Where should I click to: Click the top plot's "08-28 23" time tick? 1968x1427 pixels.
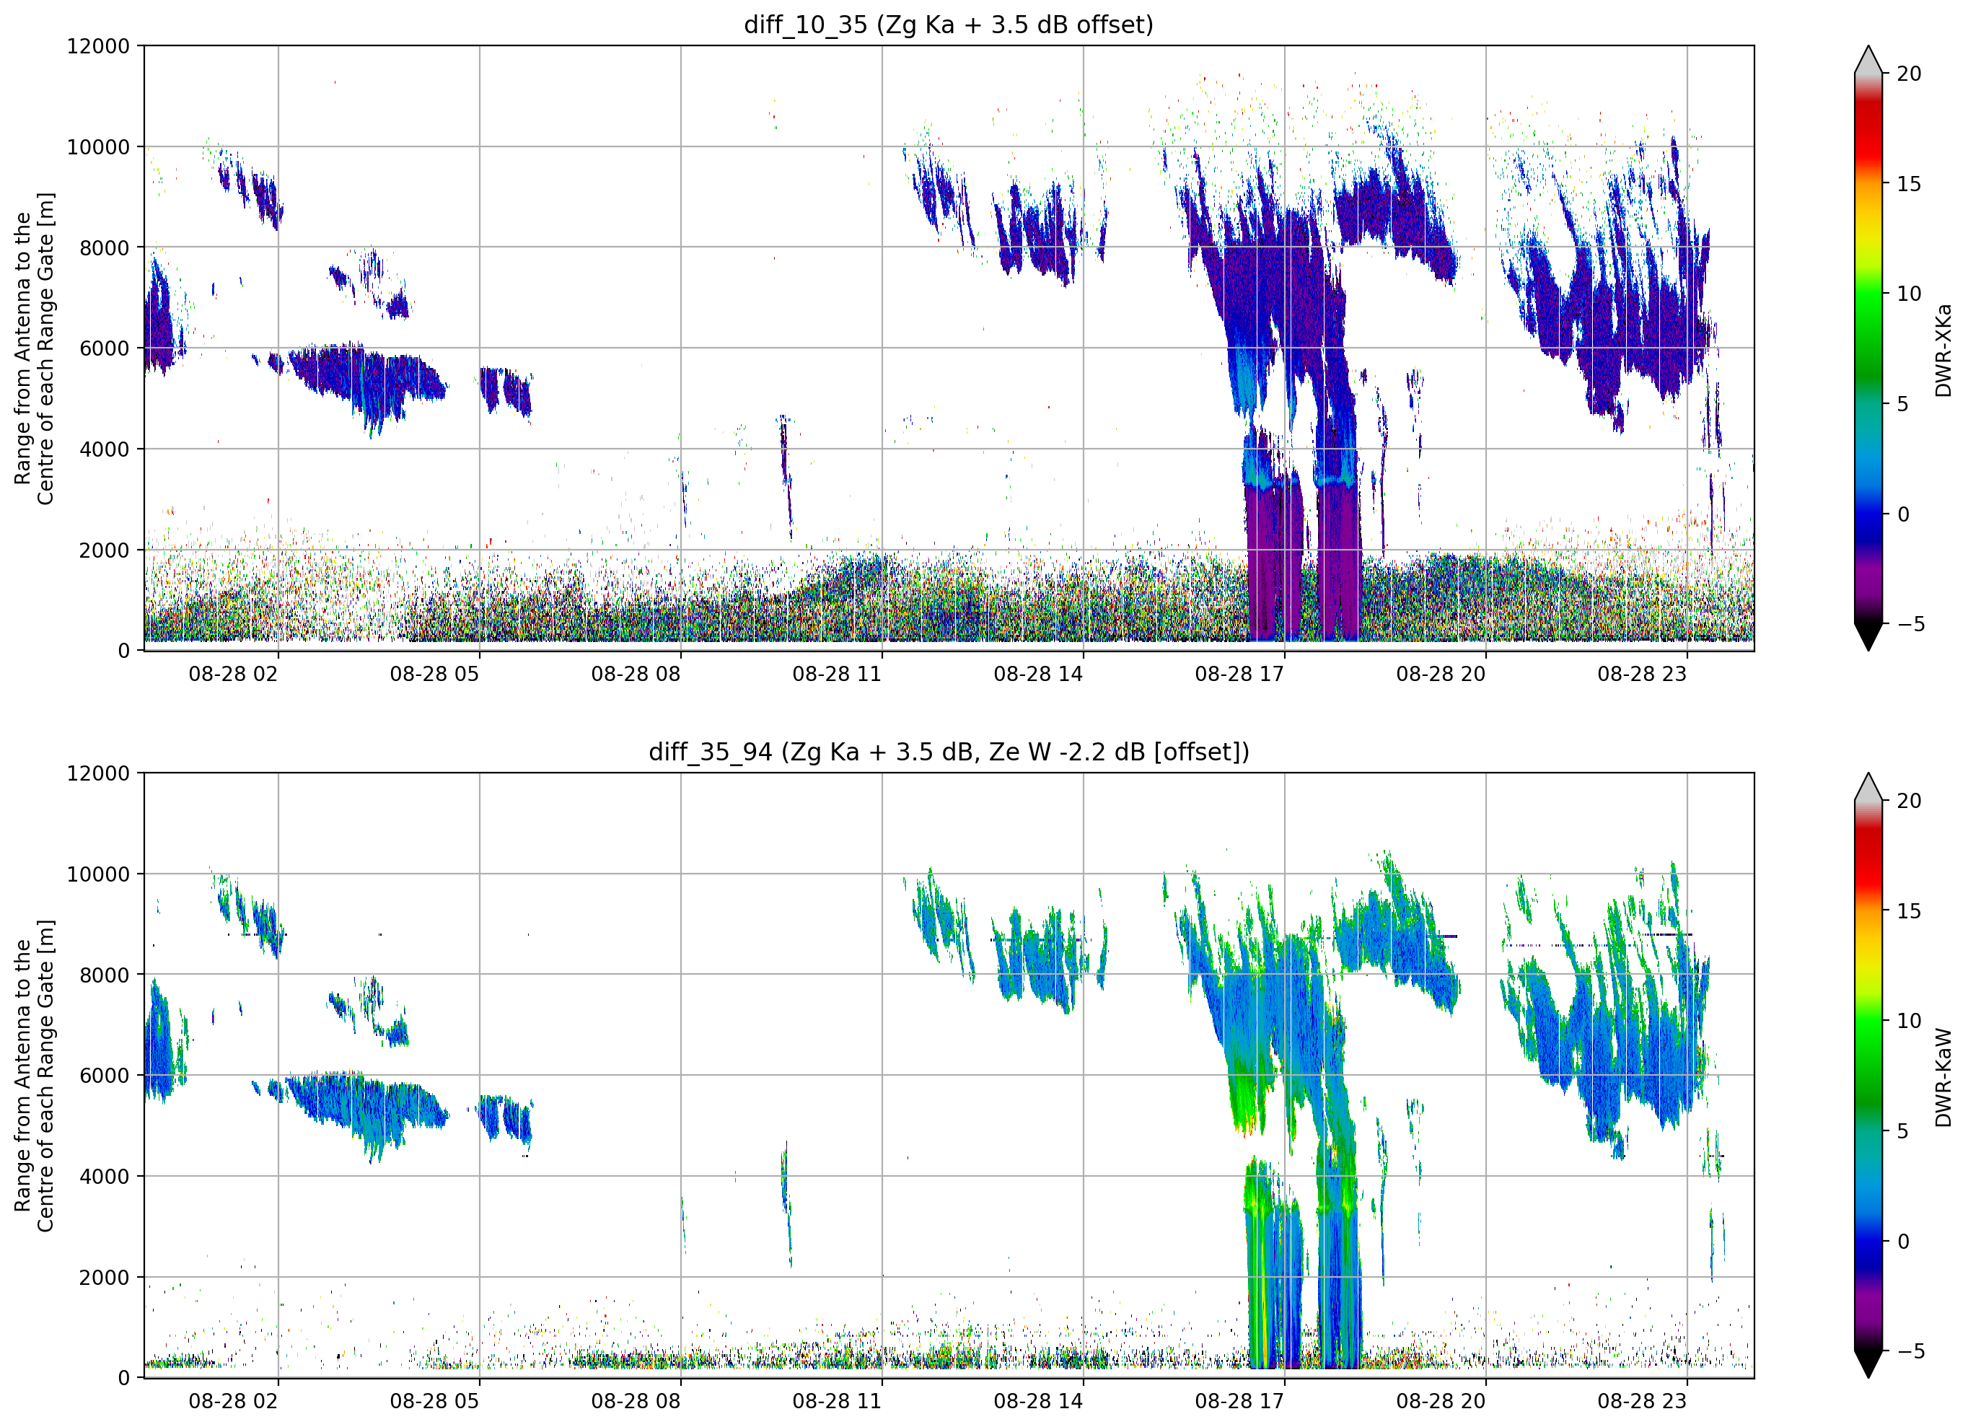(x=1642, y=674)
